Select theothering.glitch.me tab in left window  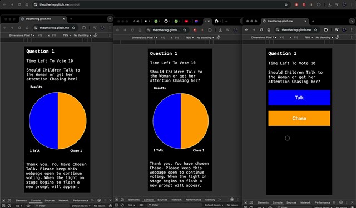pos(43,19)
